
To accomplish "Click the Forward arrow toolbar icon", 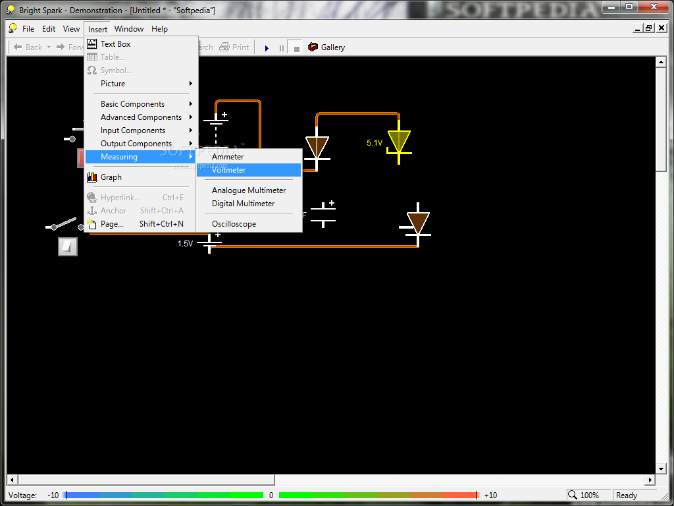I will click(x=61, y=47).
